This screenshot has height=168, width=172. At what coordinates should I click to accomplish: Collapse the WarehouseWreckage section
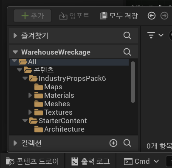coord(15,52)
